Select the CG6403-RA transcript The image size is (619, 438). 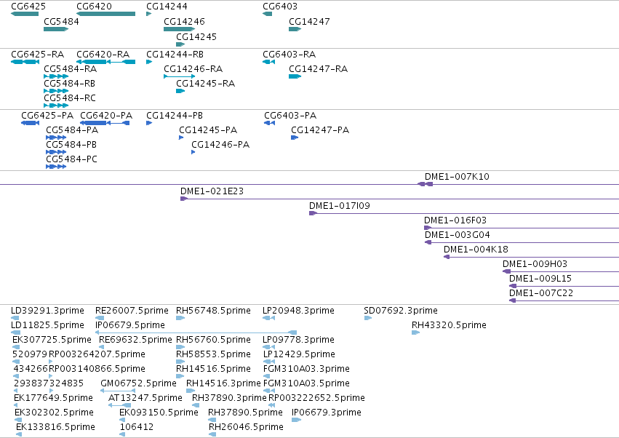pyautogui.click(x=269, y=62)
